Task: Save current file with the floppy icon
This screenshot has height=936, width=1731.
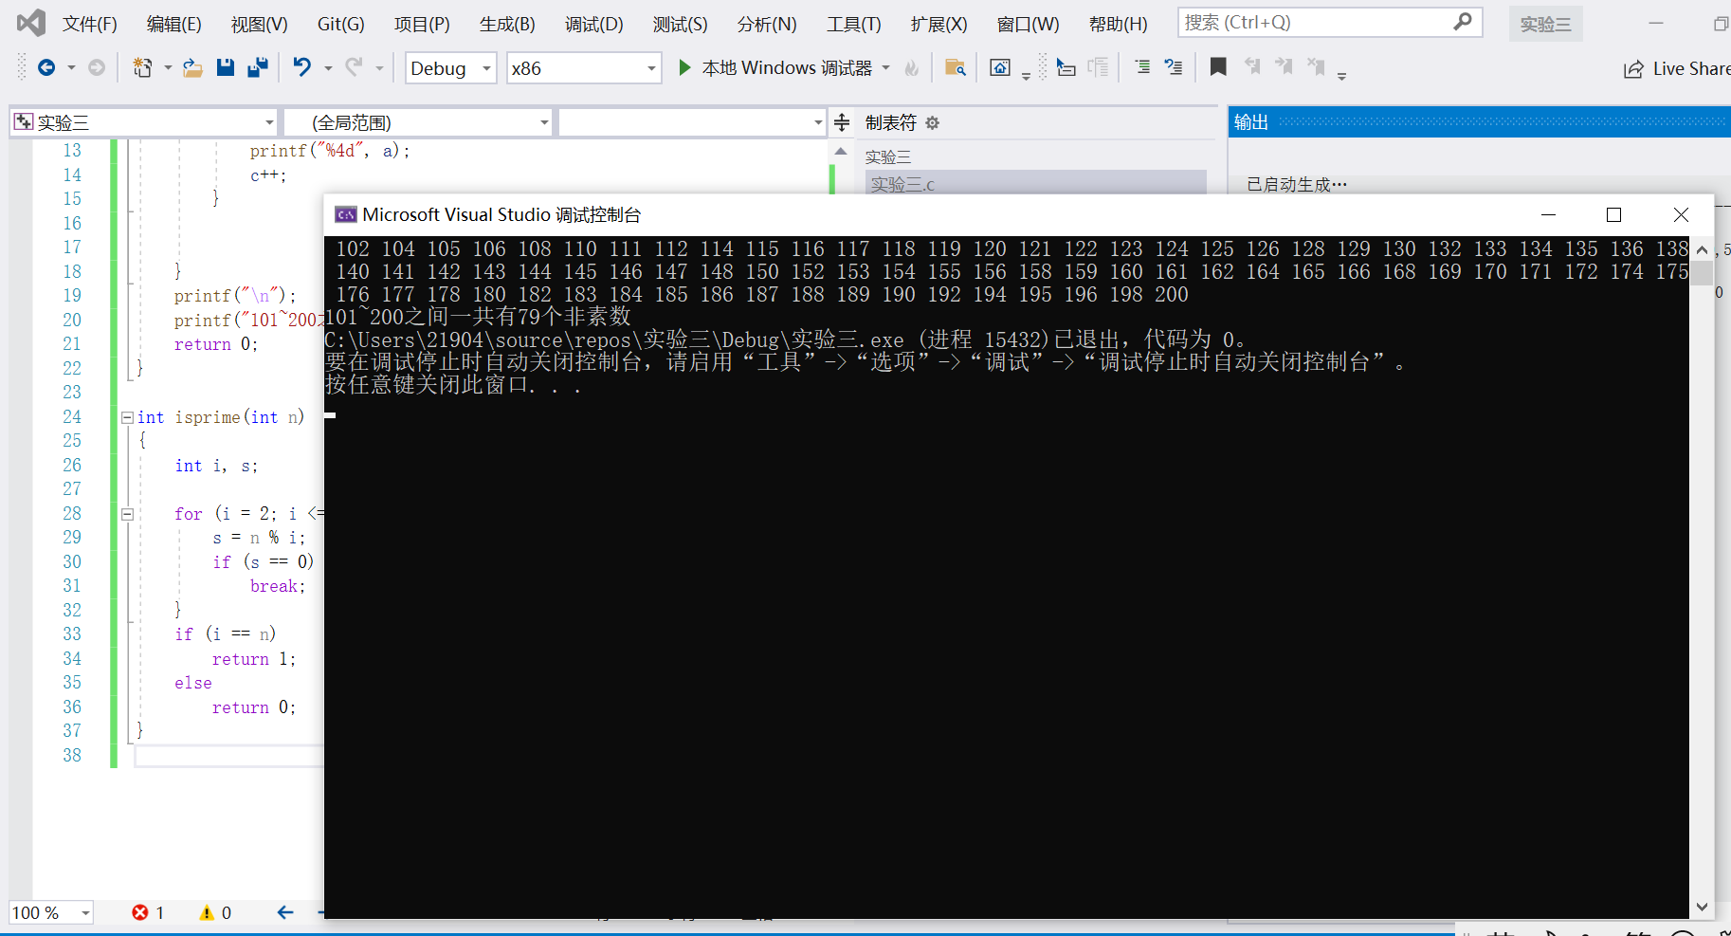Action: (226, 67)
